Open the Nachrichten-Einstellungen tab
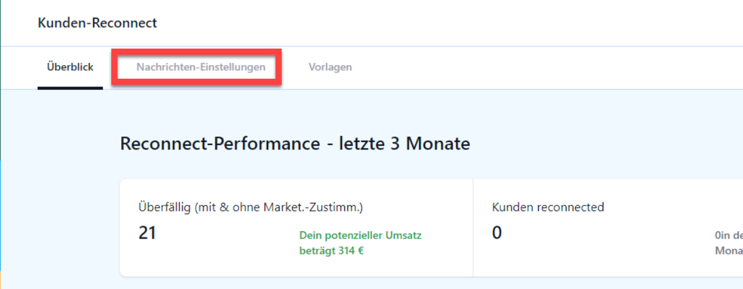The width and height of the screenshot is (743, 289). pos(201,67)
